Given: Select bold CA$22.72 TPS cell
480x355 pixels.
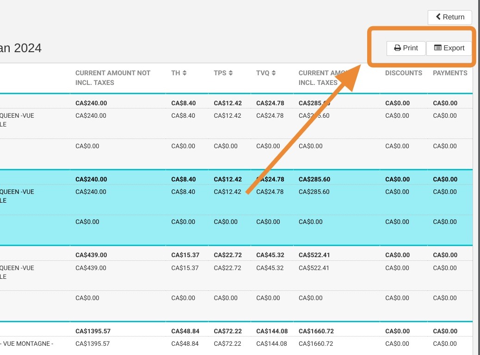Looking at the screenshot, I should (x=228, y=255).
